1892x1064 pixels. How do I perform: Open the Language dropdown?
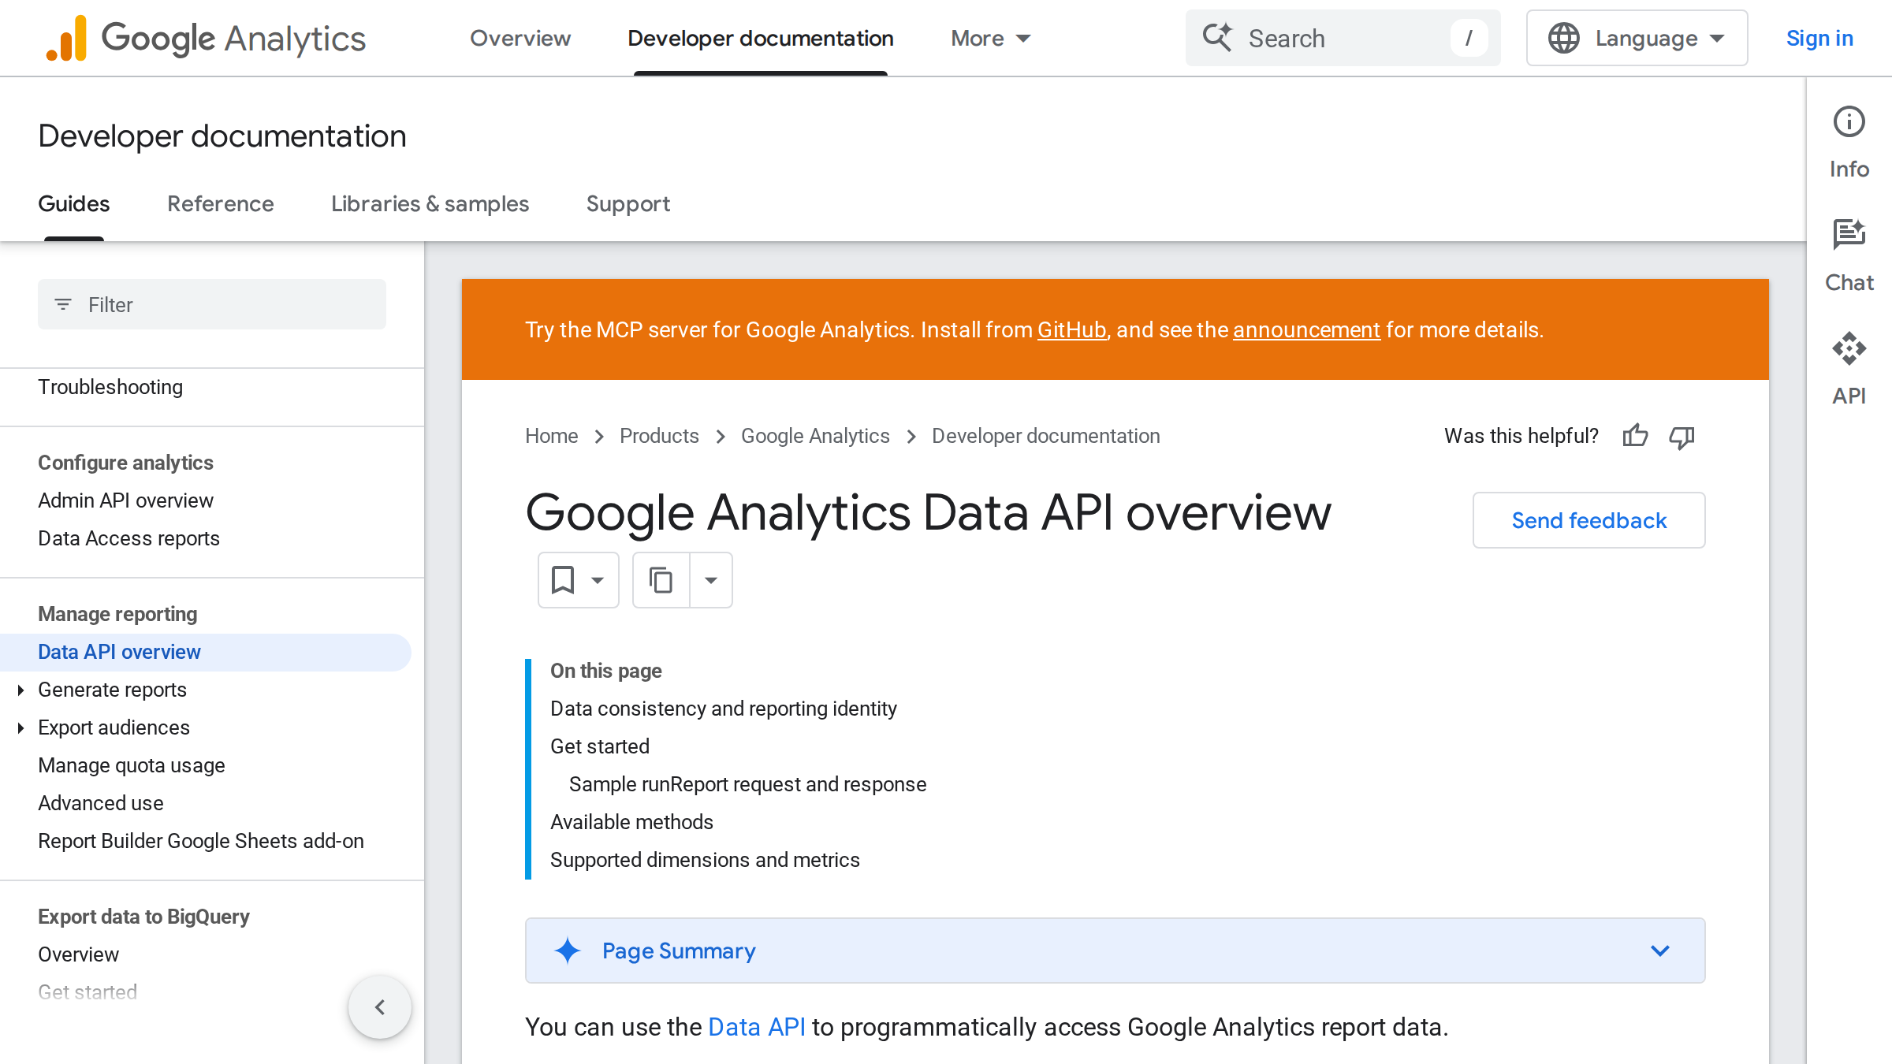point(1637,38)
